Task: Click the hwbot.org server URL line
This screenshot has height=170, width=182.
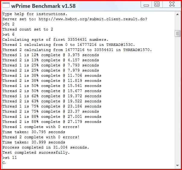Action: coord(75,19)
